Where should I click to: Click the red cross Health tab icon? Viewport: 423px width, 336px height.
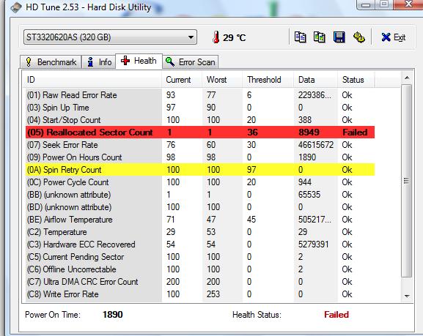coord(125,61)
